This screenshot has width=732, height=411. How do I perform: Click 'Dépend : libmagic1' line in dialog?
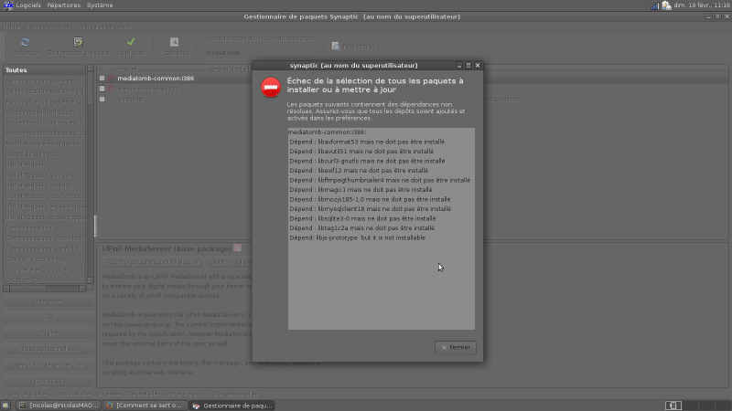tap(361, 190)
